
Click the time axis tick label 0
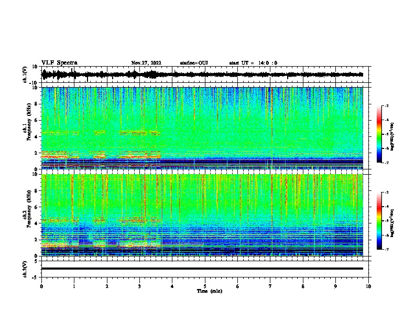pos(41,286)
